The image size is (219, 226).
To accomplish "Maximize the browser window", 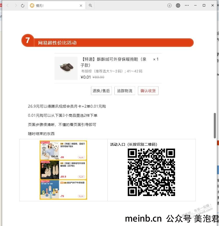I will coord(204,5).
